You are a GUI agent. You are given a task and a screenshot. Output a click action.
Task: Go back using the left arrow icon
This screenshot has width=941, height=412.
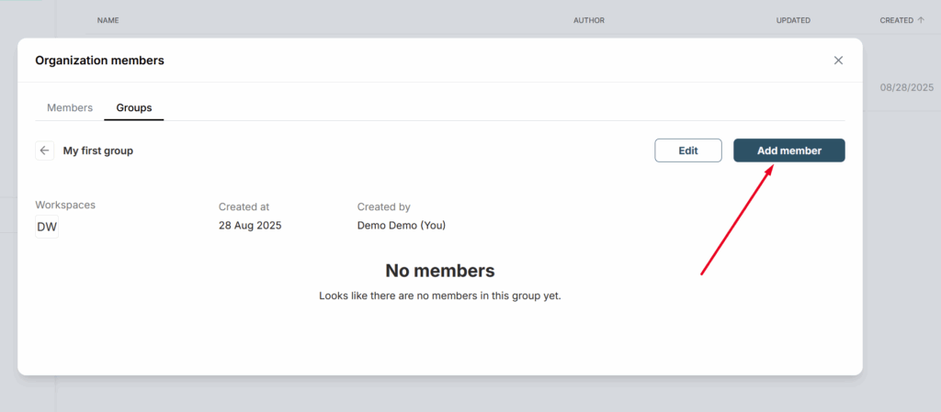[44, 150]
